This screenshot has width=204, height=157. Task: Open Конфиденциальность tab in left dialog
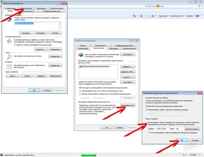click(x=52, y=11)
